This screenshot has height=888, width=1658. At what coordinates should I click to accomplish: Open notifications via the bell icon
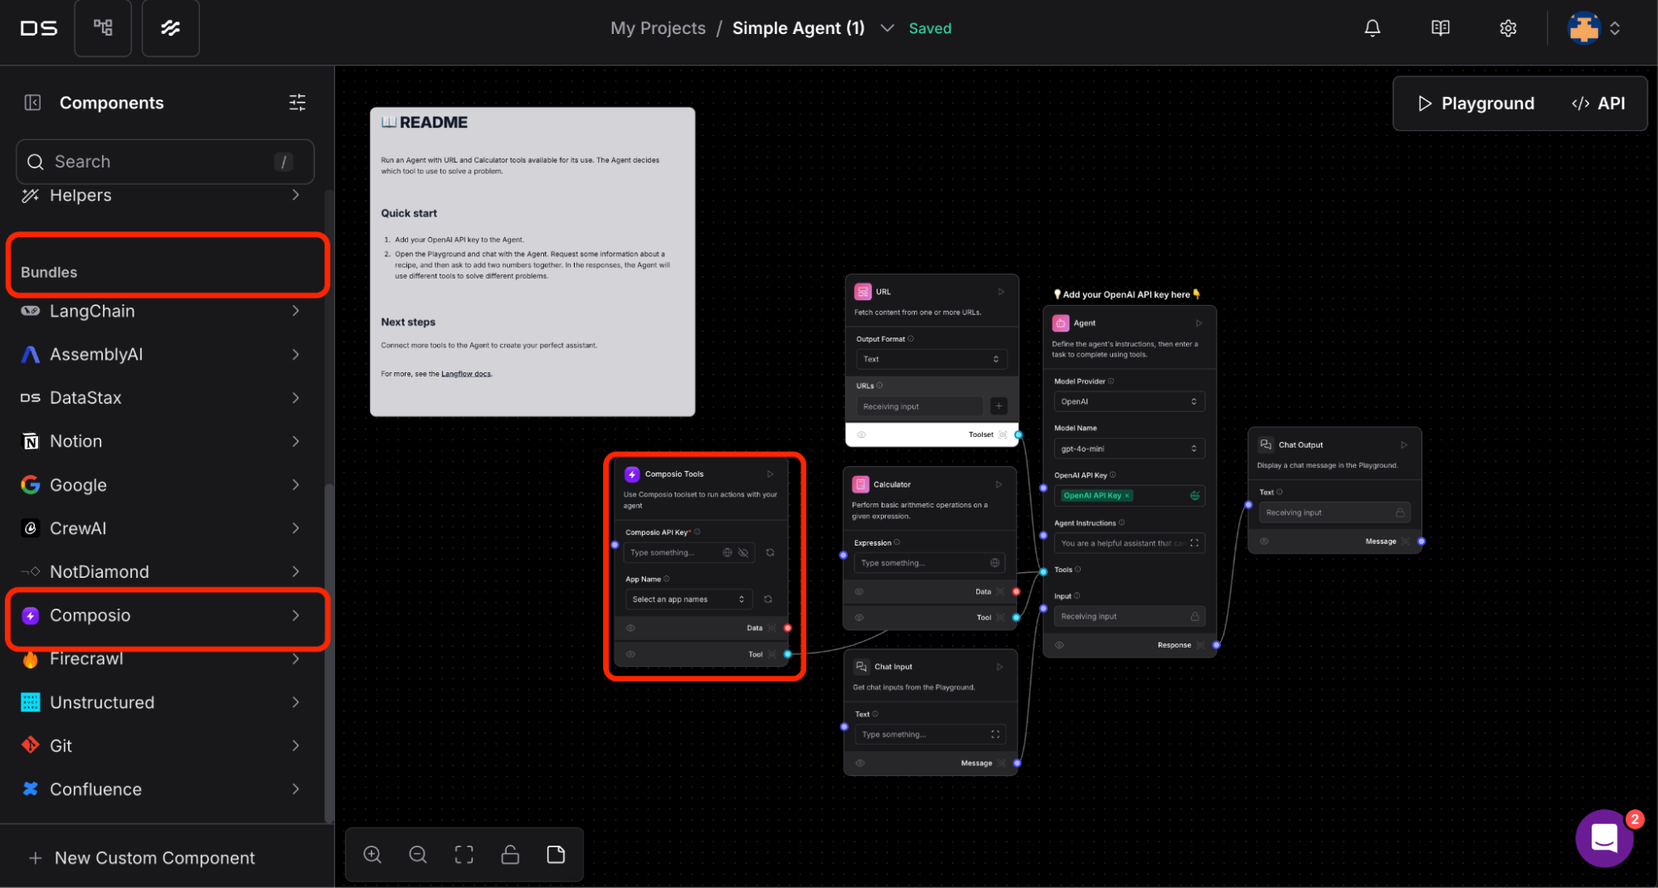pyautogui.click(x=1372, y=27)
